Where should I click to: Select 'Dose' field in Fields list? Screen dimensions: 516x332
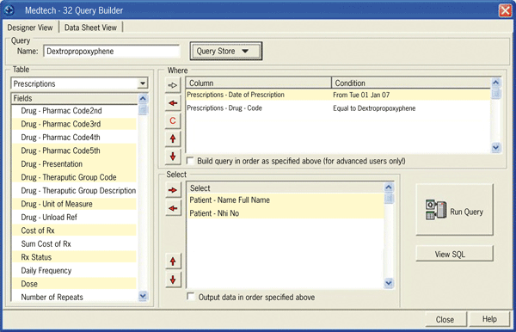pyautogui.click(x=74, y=284)
